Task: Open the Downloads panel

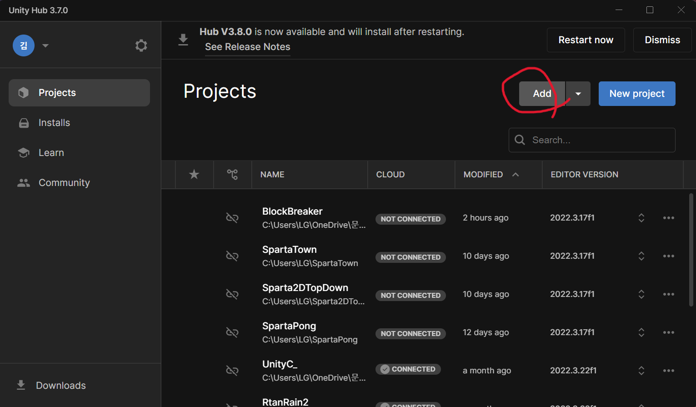Action: click(x=51, y=385)
